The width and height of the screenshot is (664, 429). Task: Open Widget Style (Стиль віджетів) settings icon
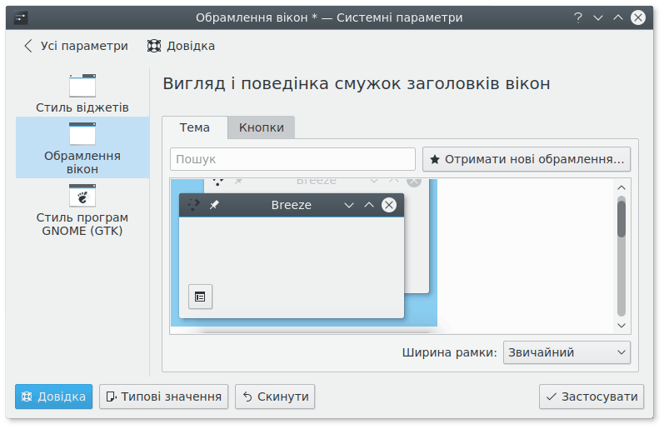82,87
